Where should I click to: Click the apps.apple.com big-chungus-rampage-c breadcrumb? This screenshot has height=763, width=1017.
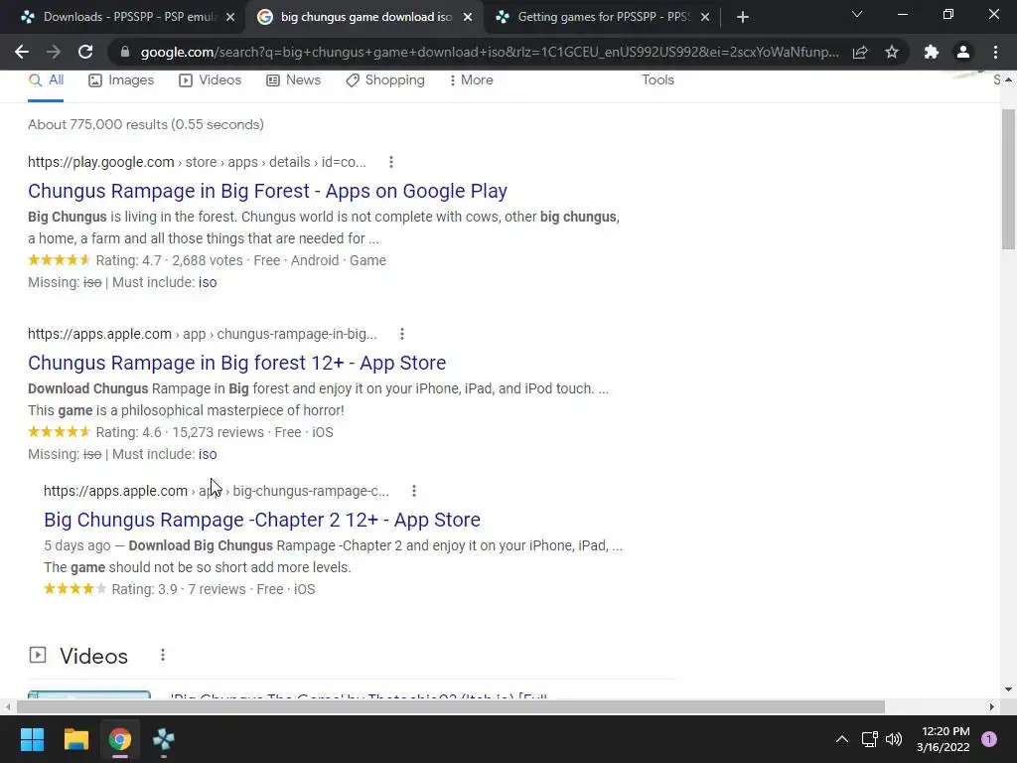pos(217,491)
